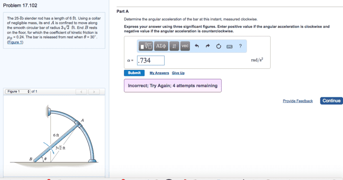
Task: Click the subscript/superscript arrows button
Action: point(174,46)
